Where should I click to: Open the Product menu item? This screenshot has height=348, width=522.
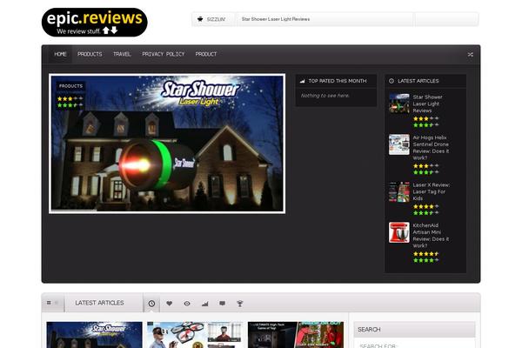click(x=206, y=54)
